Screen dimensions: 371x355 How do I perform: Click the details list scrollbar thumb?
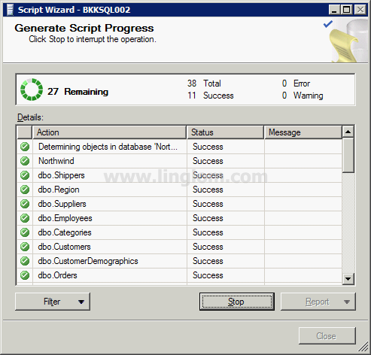pos(348,155)
